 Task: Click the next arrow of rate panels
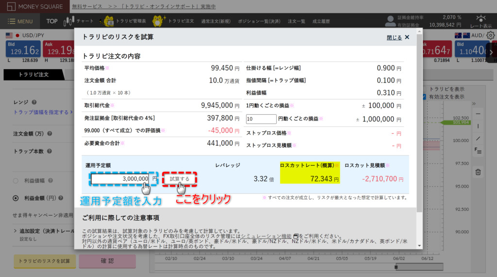pyautogui.click(x=491, y=52)
